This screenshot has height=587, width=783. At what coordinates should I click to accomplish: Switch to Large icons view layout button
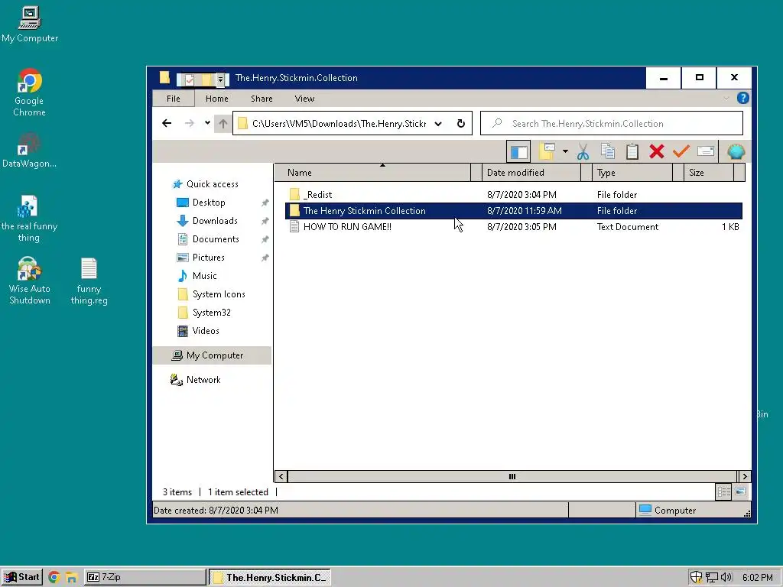[740, 492]
